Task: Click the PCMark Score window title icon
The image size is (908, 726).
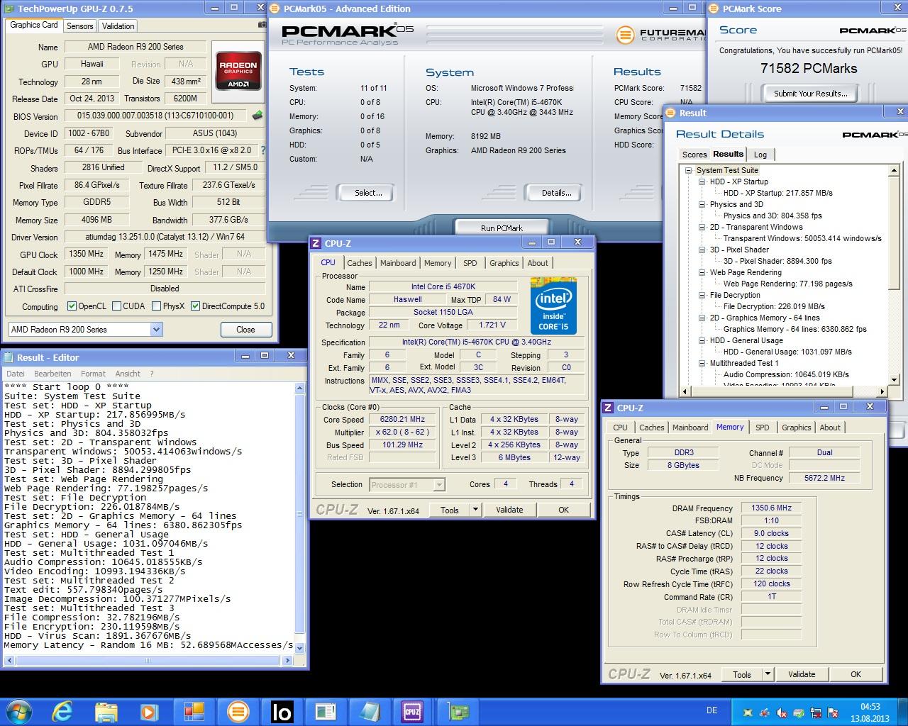Action: pos(714,9)
